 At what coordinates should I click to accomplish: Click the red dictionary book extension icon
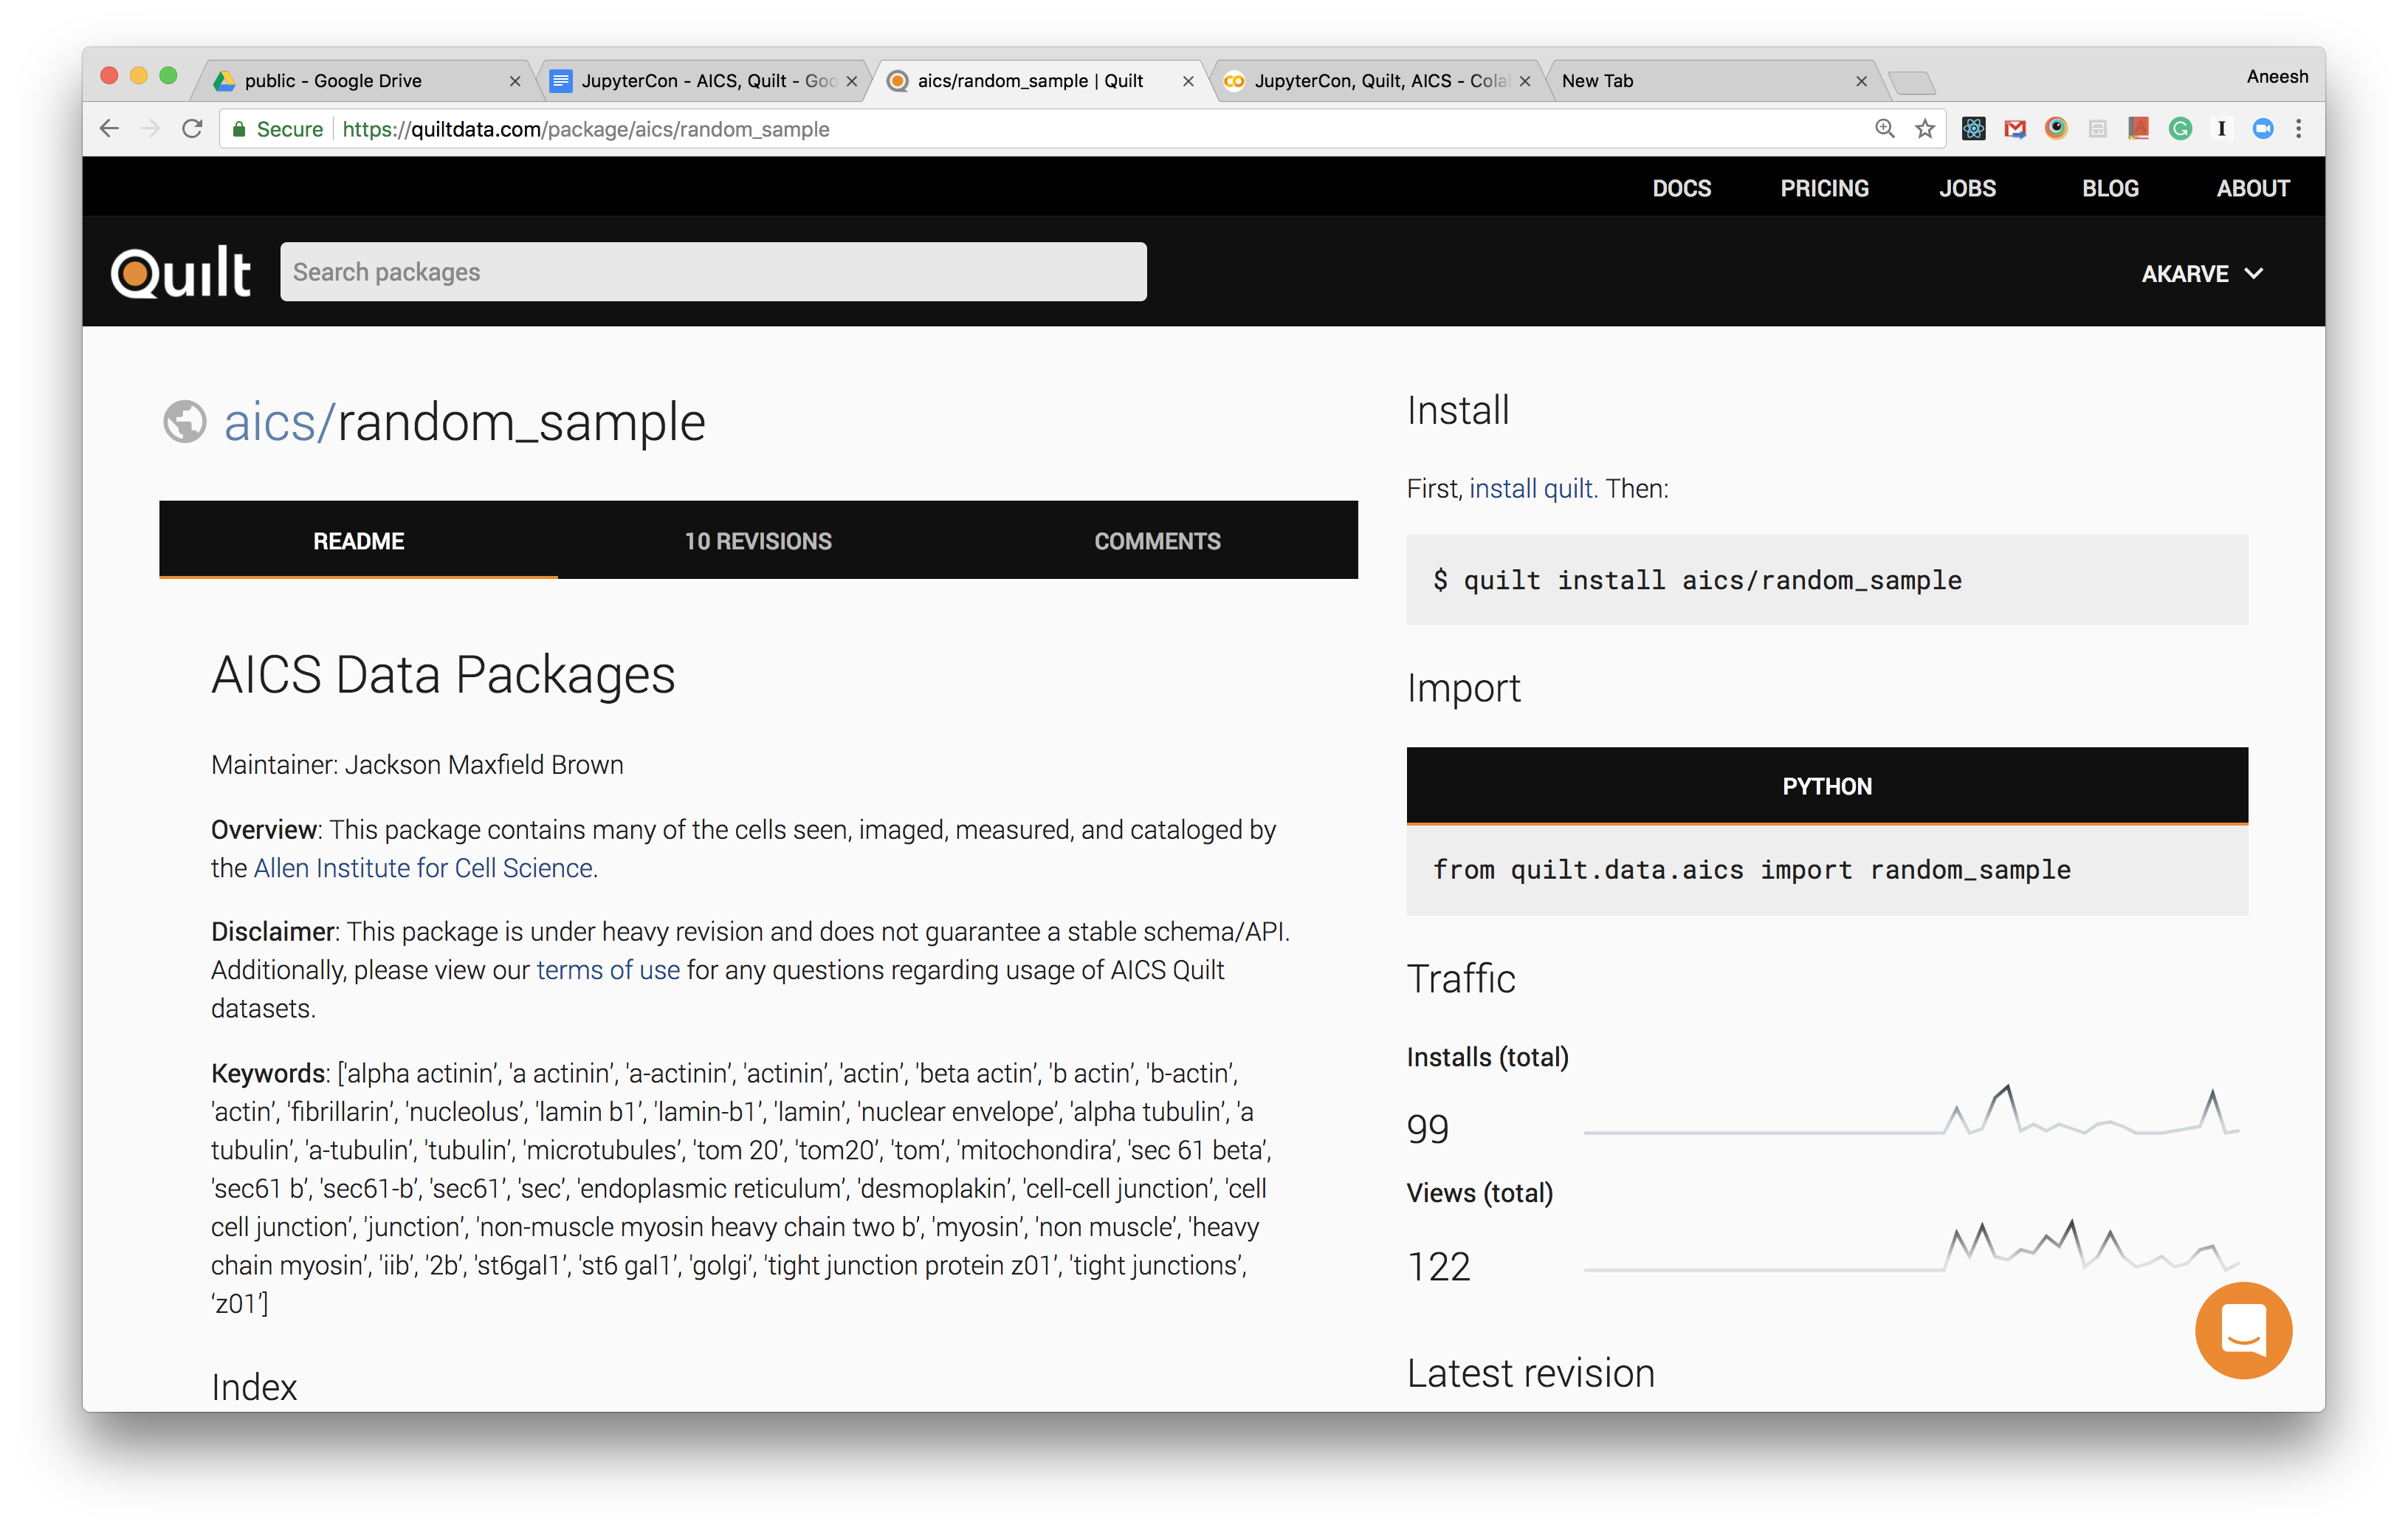[2139, 129]
